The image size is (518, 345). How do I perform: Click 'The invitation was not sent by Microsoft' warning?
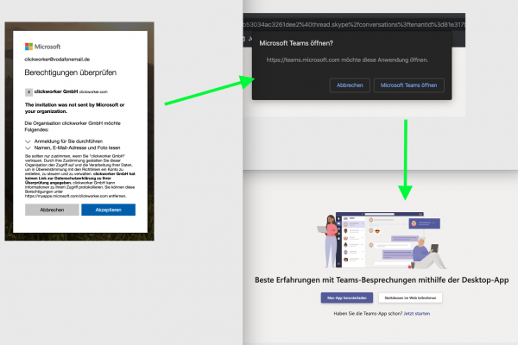click(74, 108)
